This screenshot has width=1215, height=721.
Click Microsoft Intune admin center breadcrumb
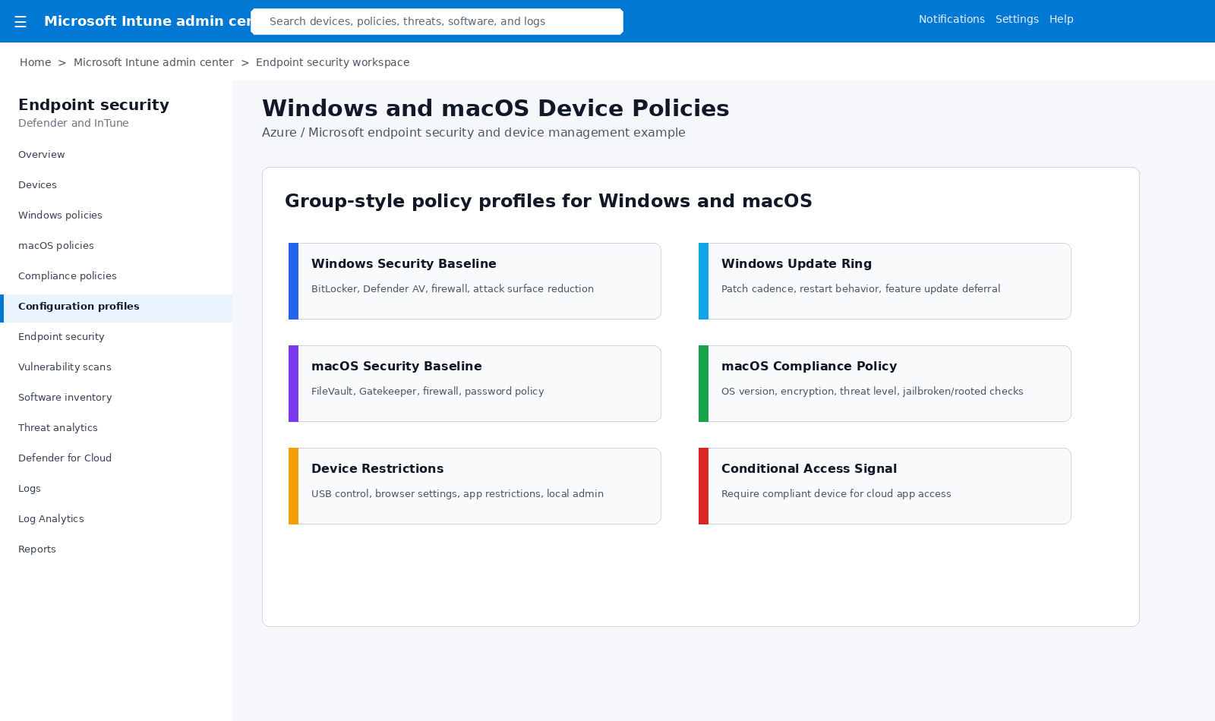click(x=153, y=62)
